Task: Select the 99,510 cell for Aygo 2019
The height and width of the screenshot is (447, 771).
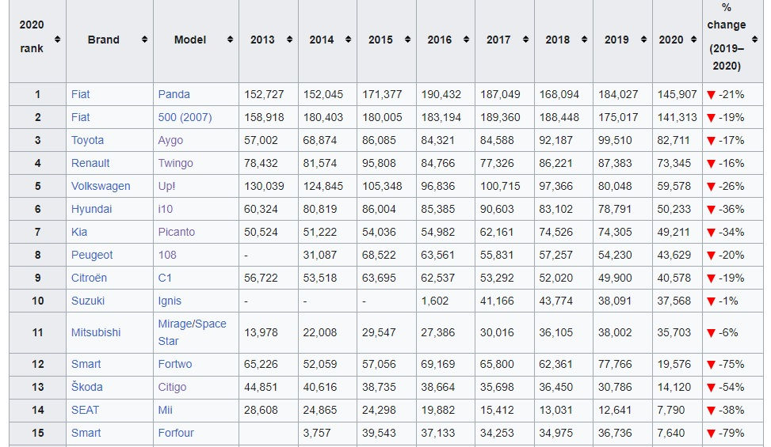Action: tap(623, 140)
